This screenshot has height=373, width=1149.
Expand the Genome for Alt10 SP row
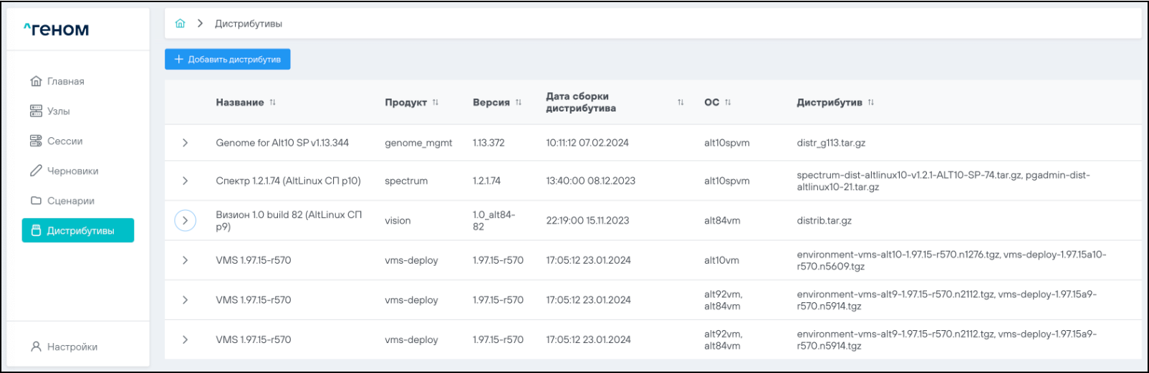click(185, 143)
